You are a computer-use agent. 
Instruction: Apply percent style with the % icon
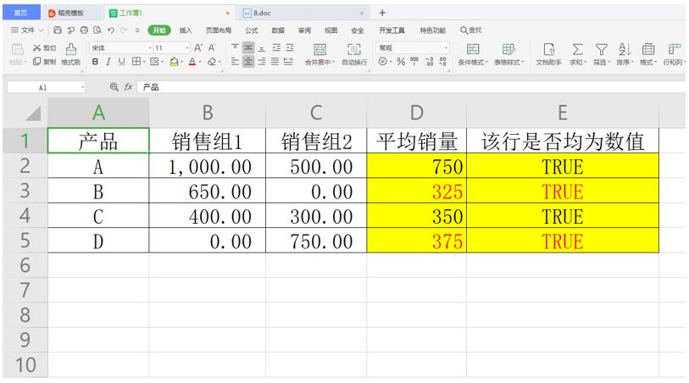tap(401, 62)
